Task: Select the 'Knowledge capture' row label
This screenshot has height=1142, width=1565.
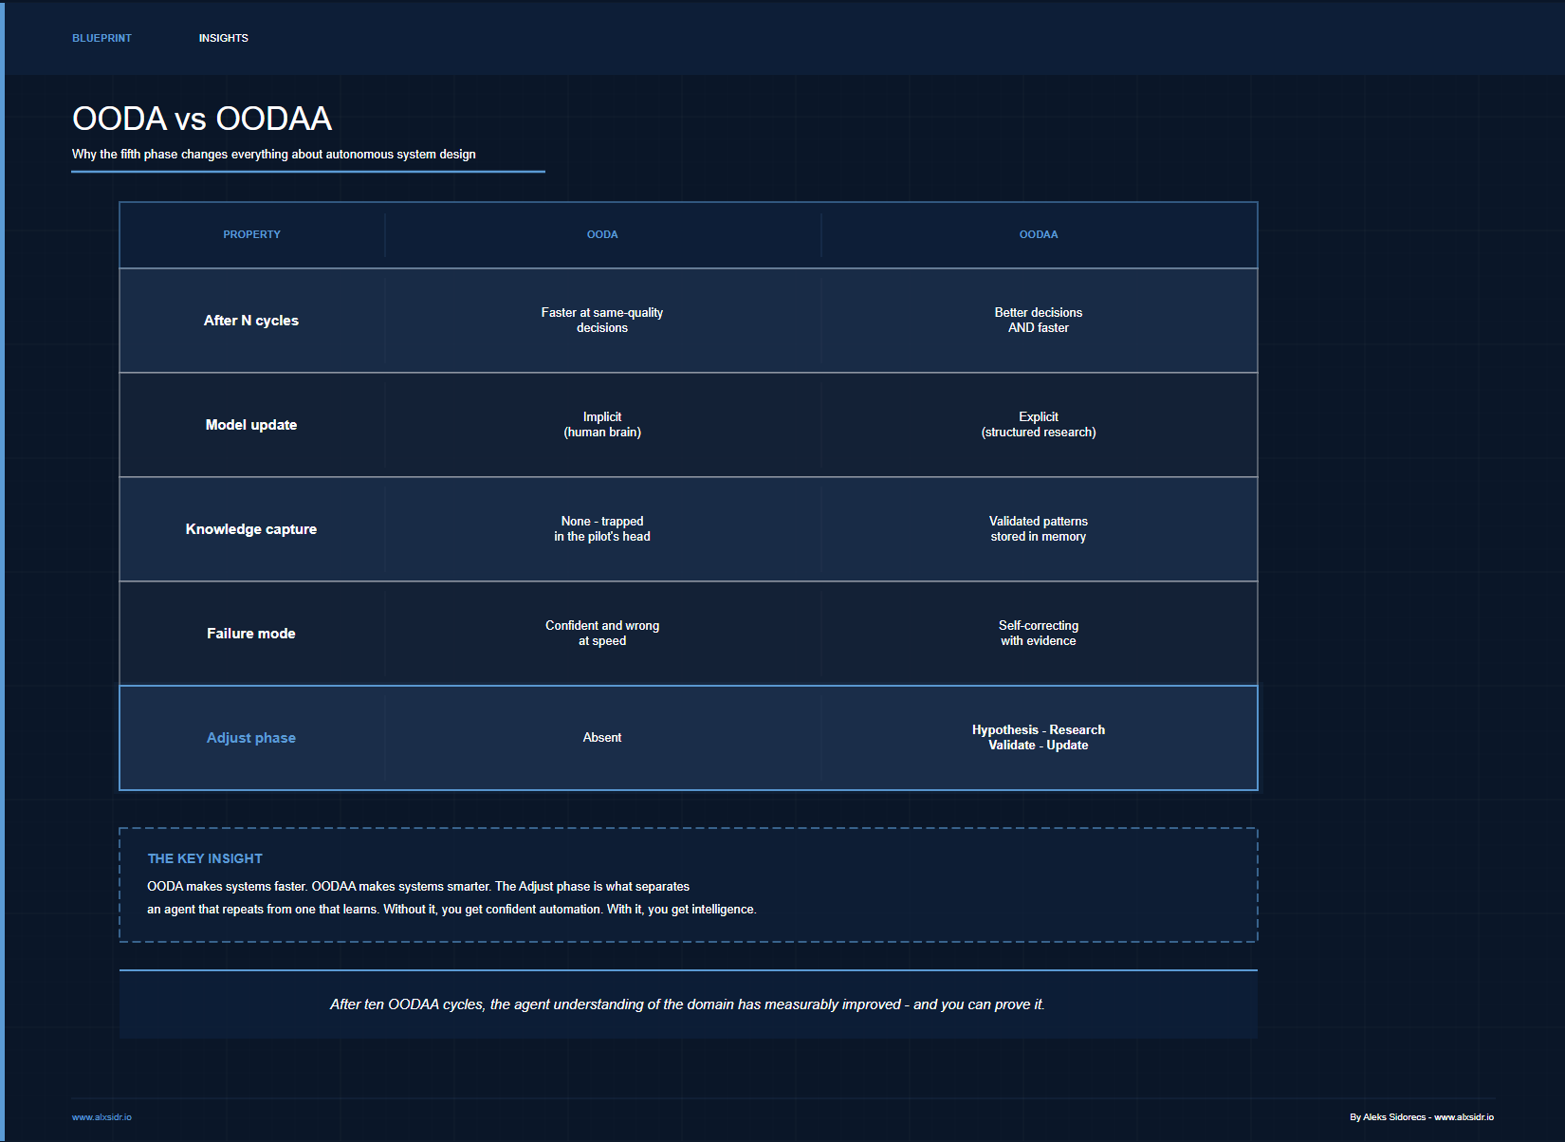Action: pyautogui.click(x=251, y=529)
